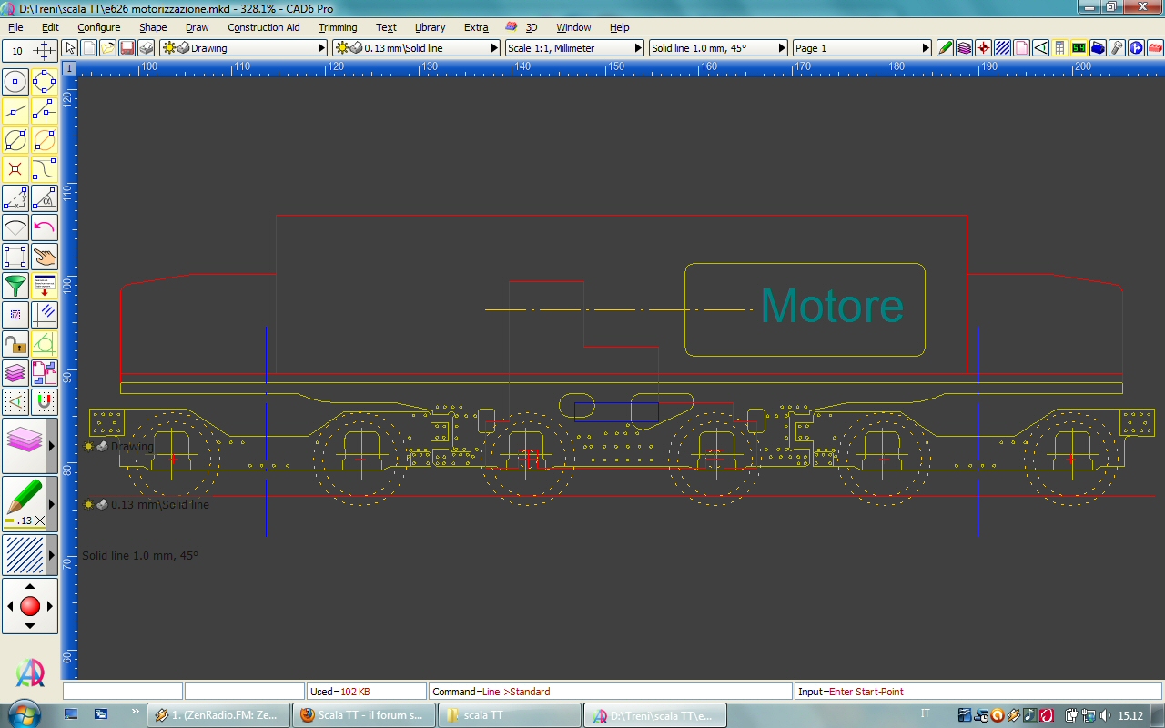The width and height of the screenshot is (1165, 728).
Task: Click the blue roller icon
Action: [x=1099, y=48]
